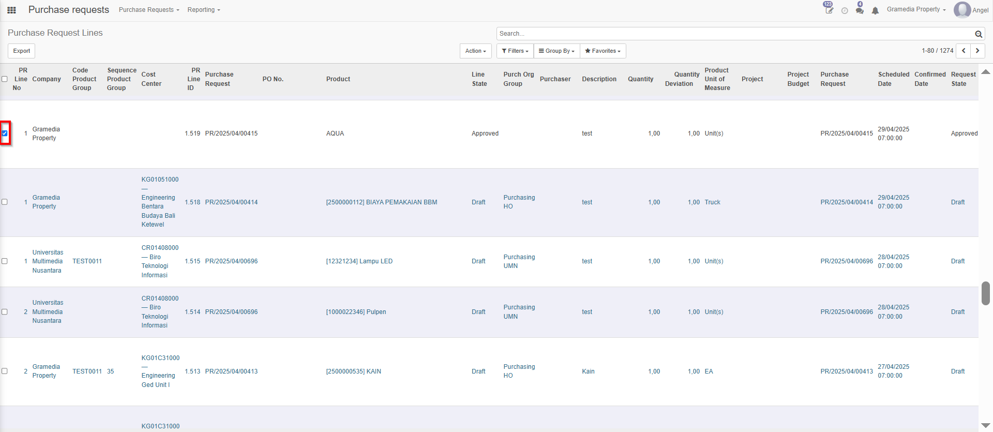The height and width of the screenshot is (432, 993).
Task: Sort by the PO No. column header
Action: pyautogui.click(x=273, y=79)
